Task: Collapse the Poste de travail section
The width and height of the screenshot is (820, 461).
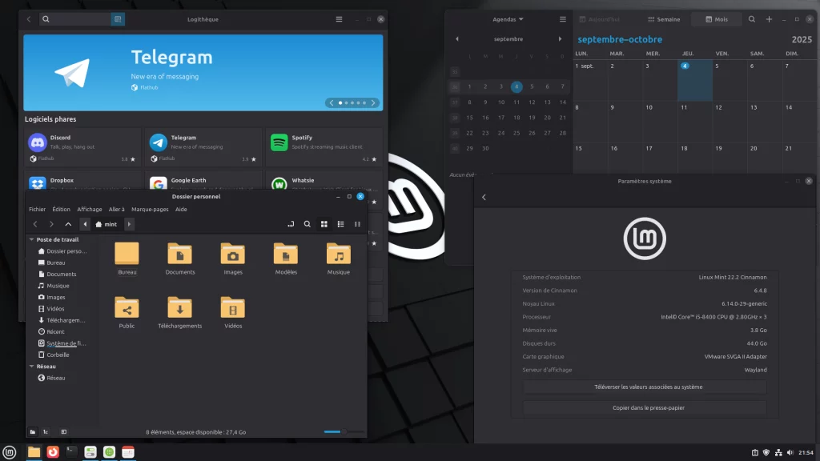Action: point(32,239)
